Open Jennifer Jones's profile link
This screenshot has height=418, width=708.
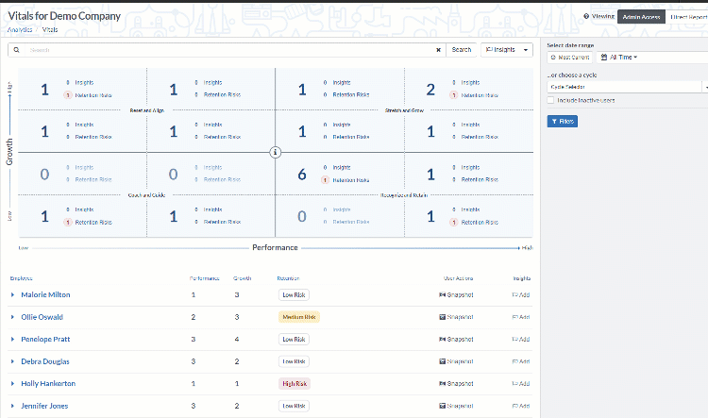(x=44, y=406)
